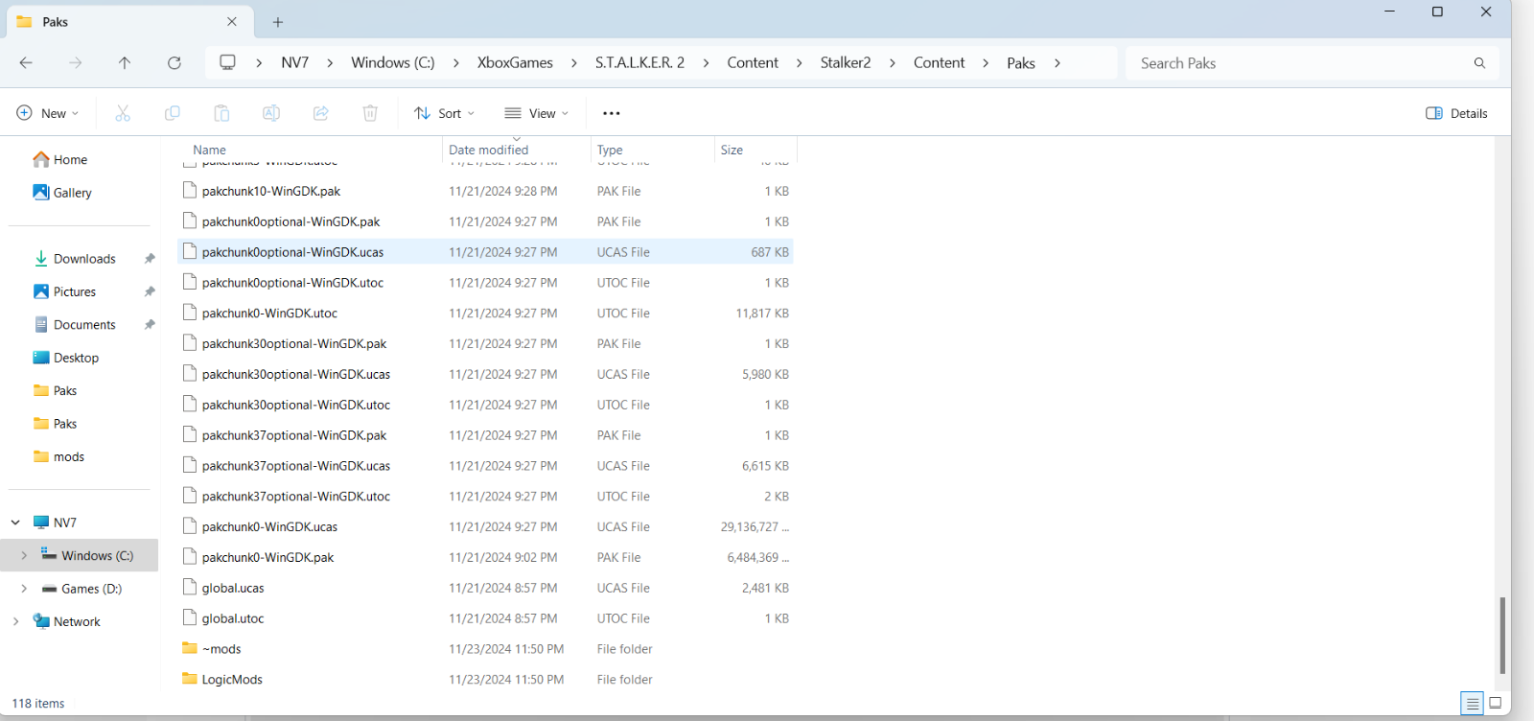
Task: Collapse the NV7 tree node
Action: coord(15,523)
